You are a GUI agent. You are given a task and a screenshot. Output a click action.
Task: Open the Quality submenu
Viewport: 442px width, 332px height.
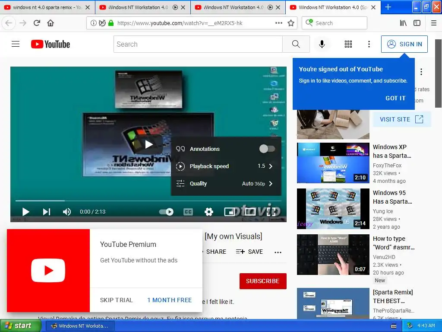226,183
